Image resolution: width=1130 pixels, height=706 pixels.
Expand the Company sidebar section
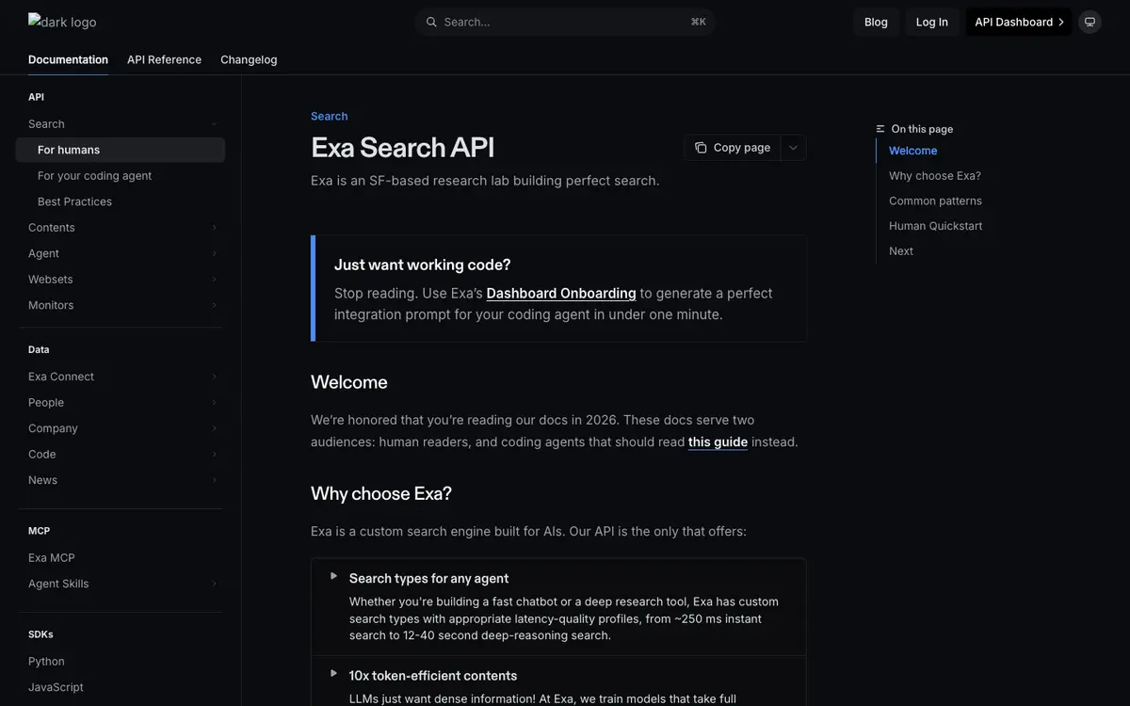(214, 428)
